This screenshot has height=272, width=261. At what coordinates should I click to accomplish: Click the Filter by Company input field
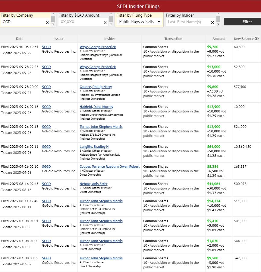pos(23,22)
